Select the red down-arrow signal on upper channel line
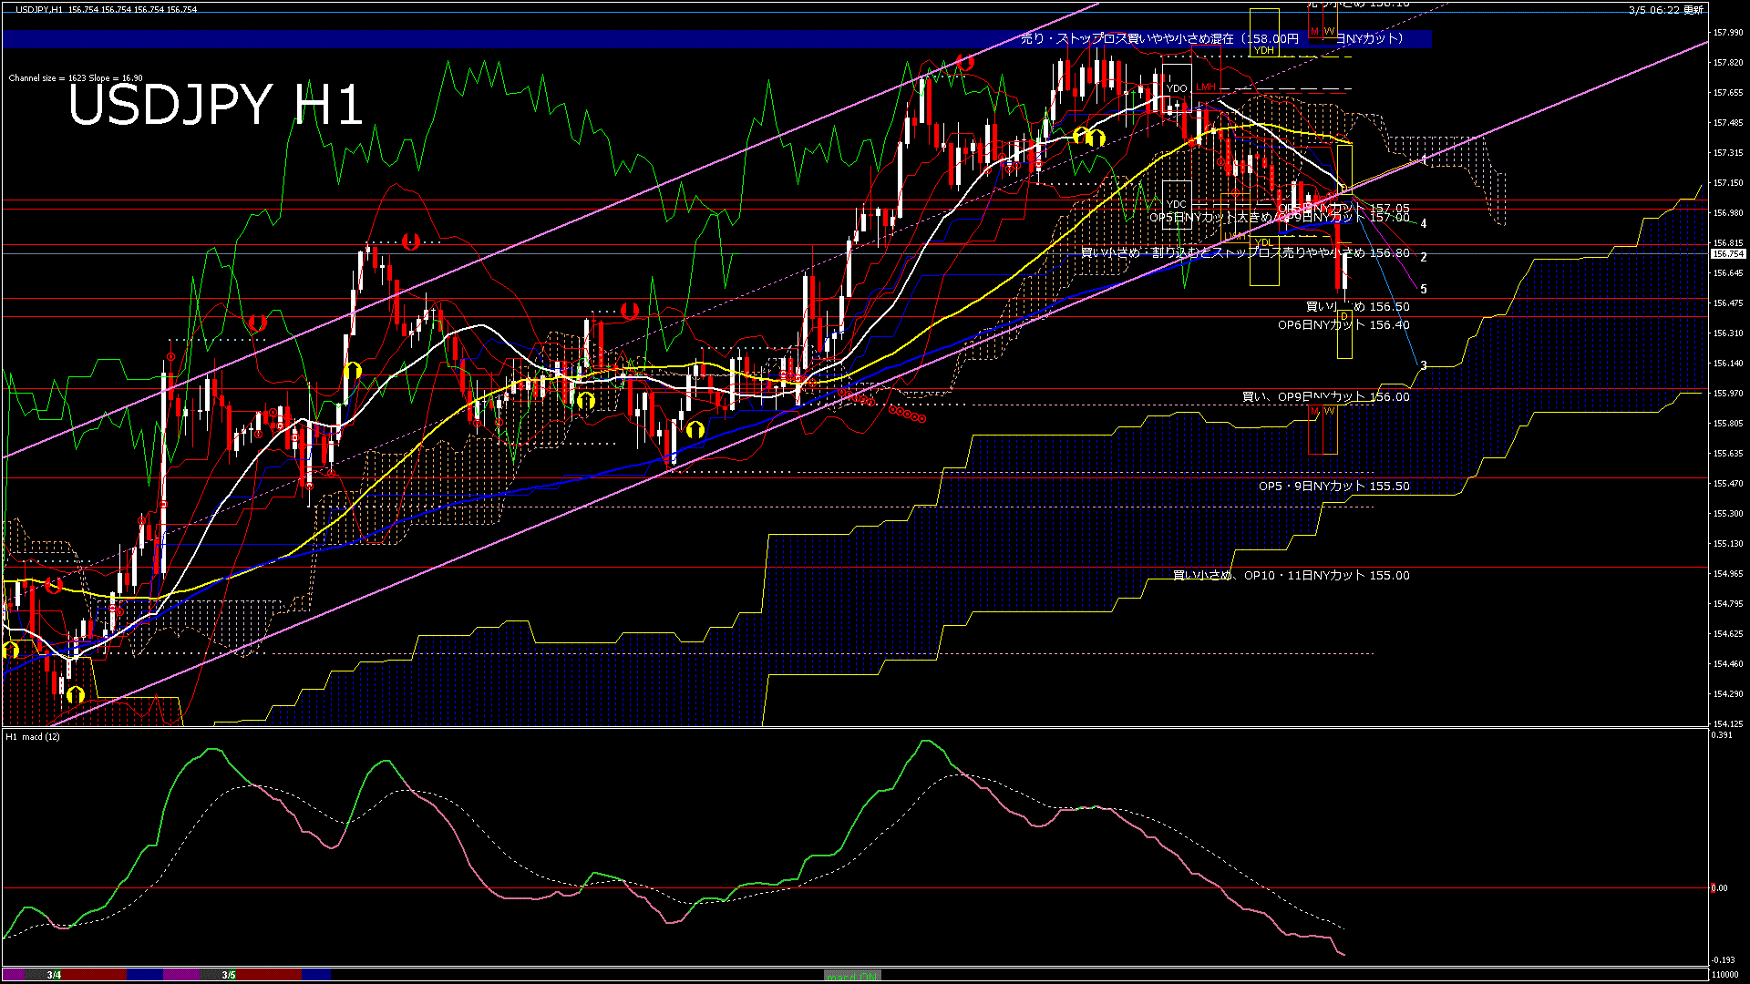1750x984 pixels. 965,62
